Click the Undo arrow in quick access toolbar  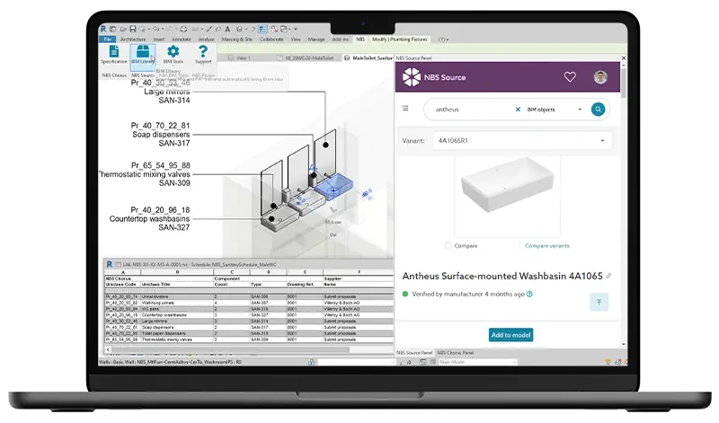coord(155,29)
